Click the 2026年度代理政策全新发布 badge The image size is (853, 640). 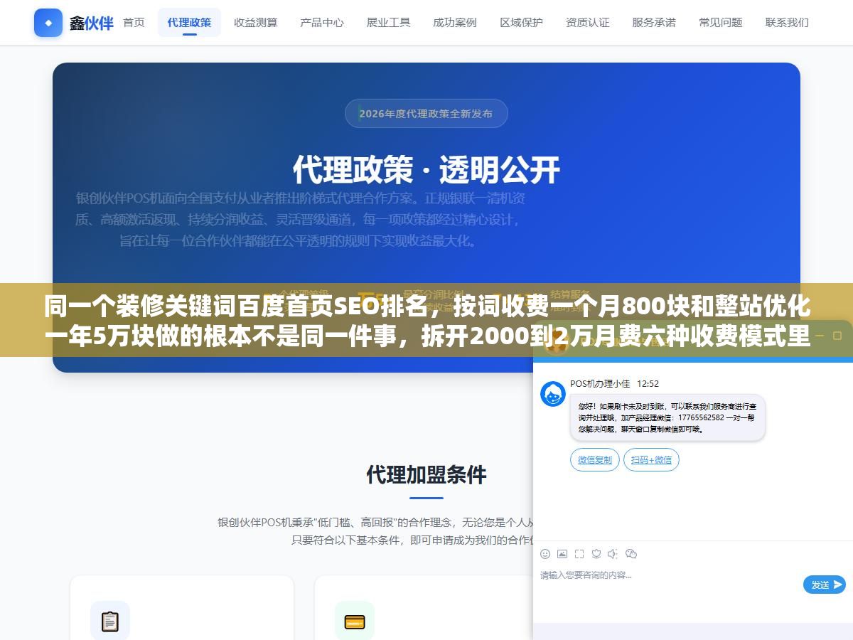pos(426,114)
